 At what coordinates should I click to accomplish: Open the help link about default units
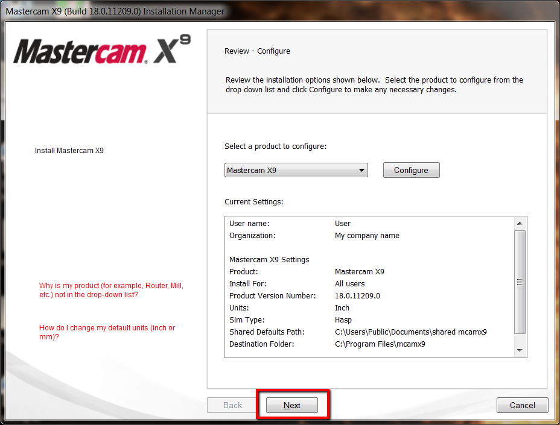[107, 332]
